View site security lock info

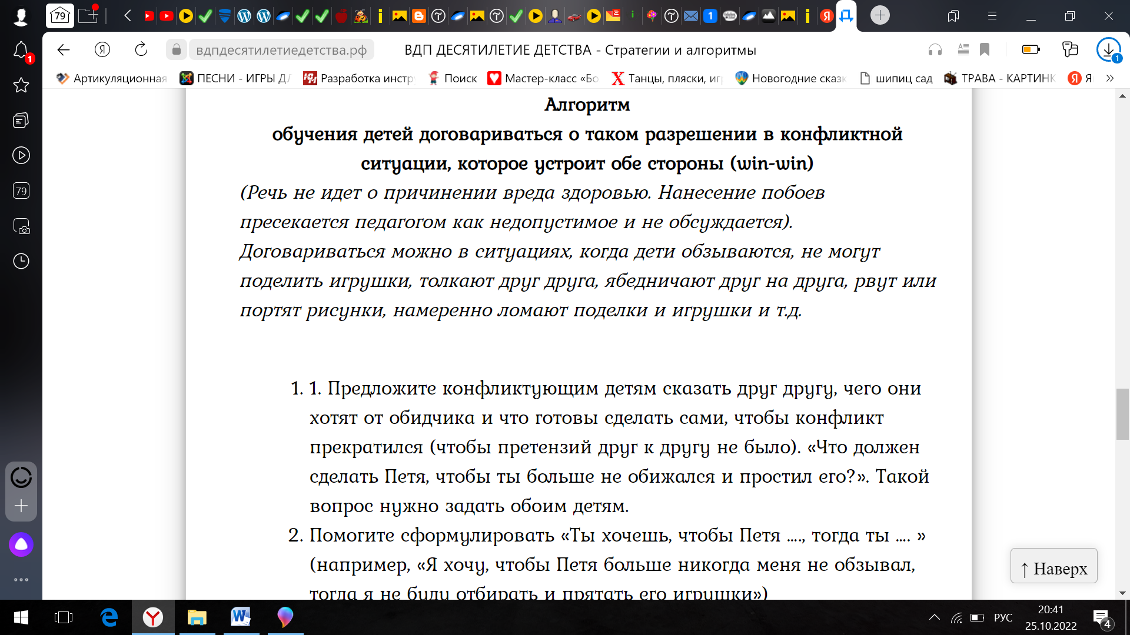[x=176, y=50]
